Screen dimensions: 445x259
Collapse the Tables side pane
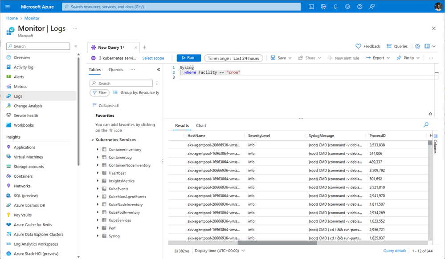click(159, 70)
